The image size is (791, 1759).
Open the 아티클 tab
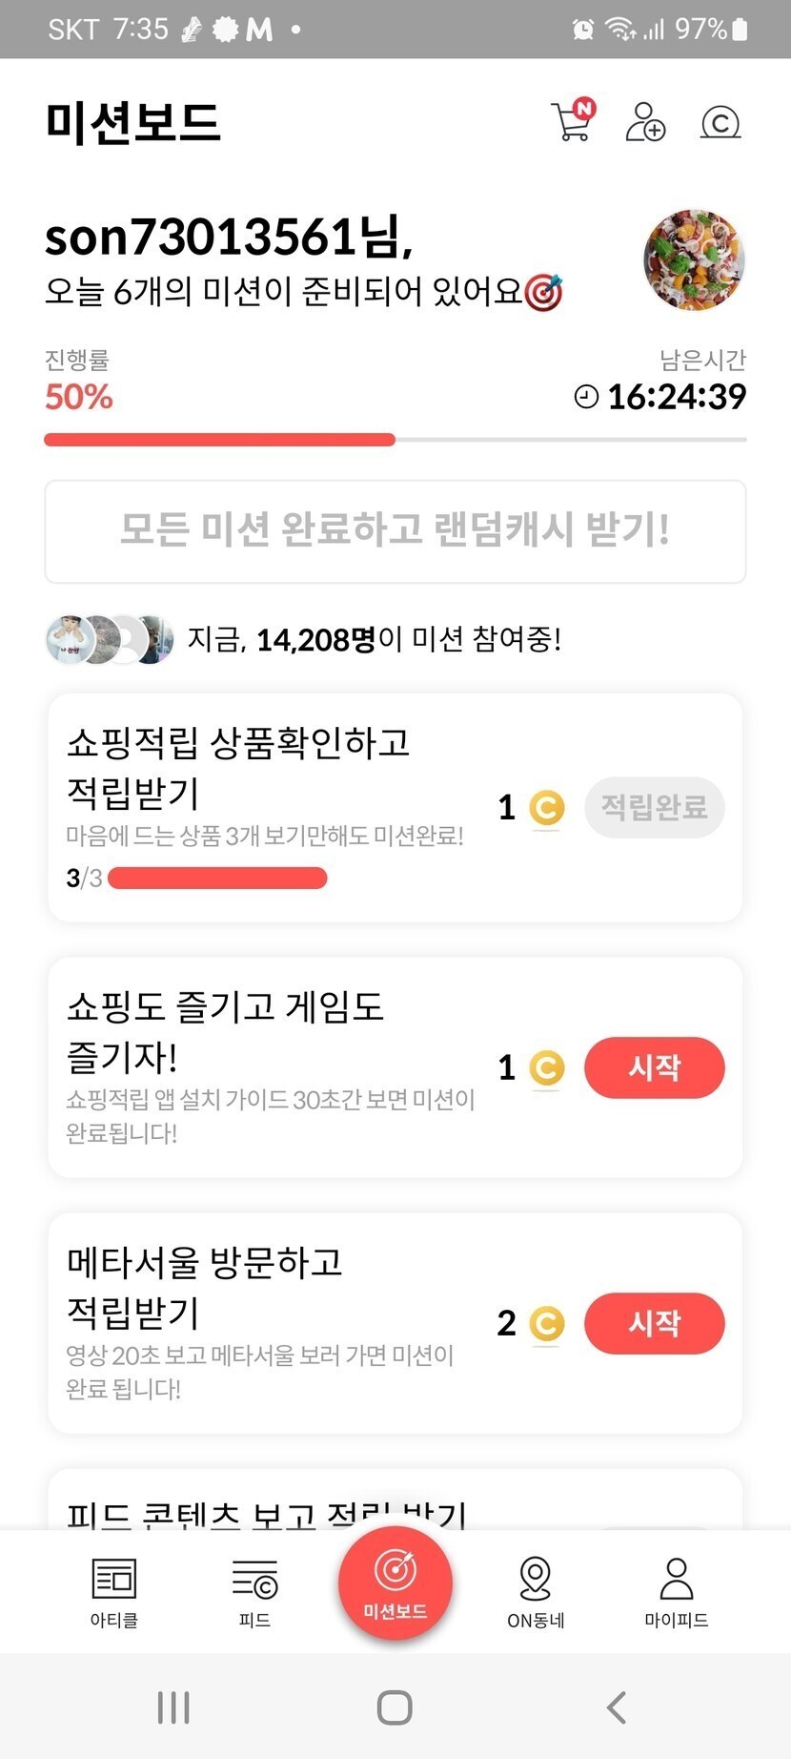pos(114,1591)
